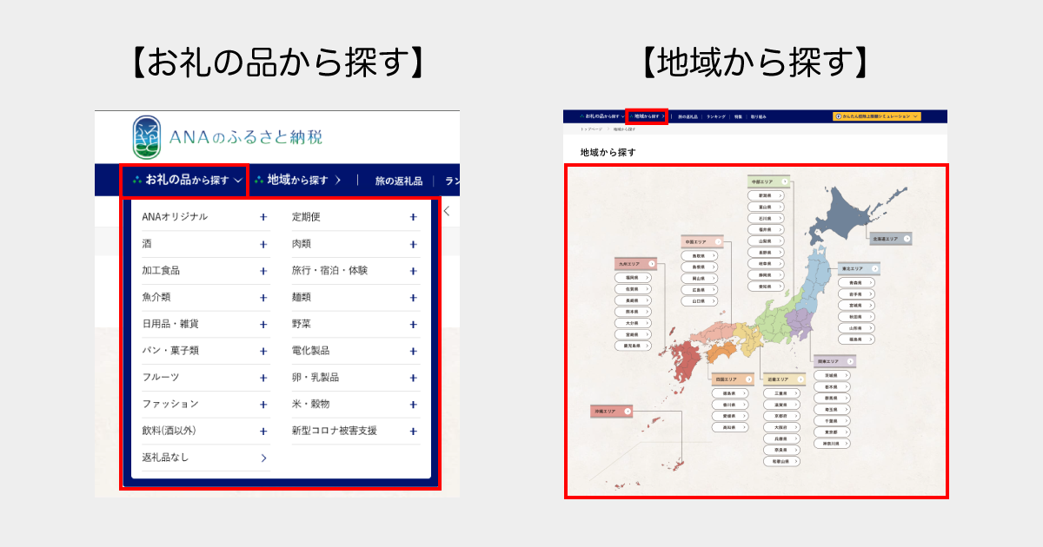Viewport: 1043px width, 547px height.
Task: Select ランキング in the navigation bar
Action: pos(715,115)
